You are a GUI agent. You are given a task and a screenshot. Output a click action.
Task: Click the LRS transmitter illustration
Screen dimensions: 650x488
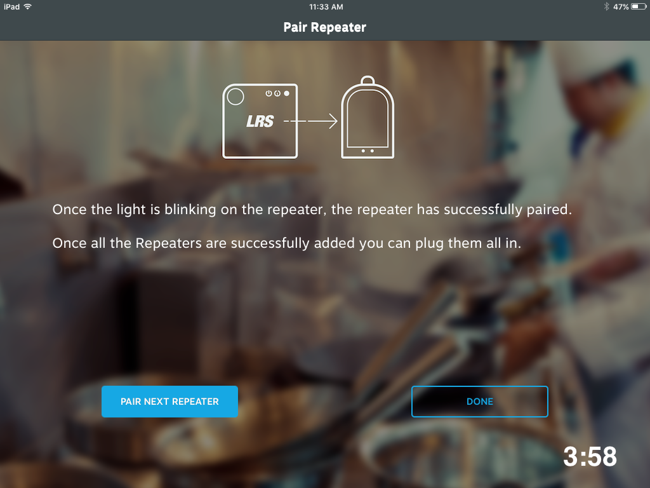tap(260, 121)
